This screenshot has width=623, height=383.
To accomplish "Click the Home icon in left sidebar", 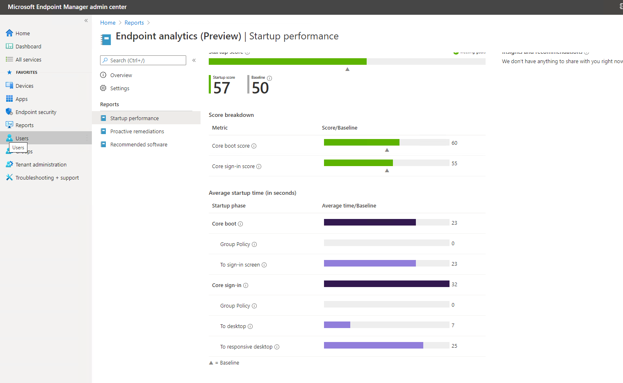I will click(9, 33).
